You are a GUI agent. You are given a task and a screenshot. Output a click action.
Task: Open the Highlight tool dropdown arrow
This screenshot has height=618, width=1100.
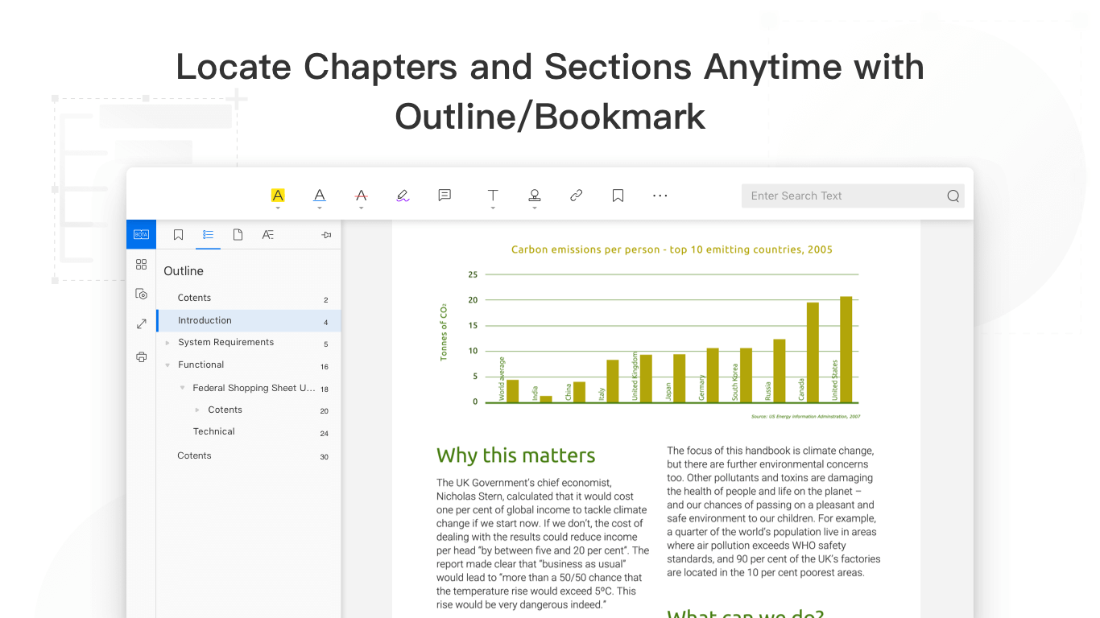click(278, 208)
